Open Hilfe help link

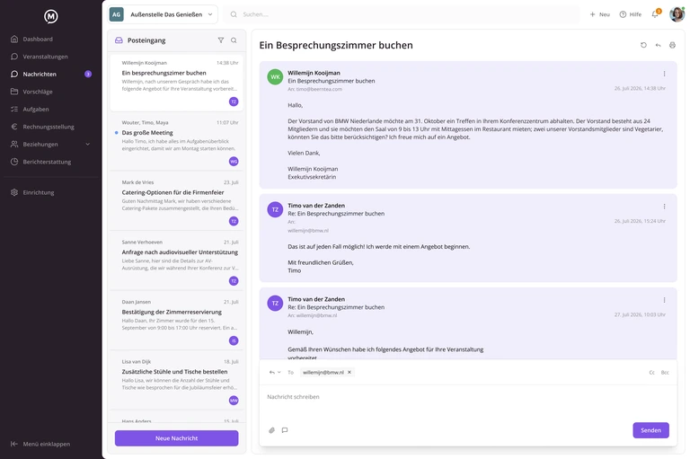pyautogui.click(x=630, y=14)
